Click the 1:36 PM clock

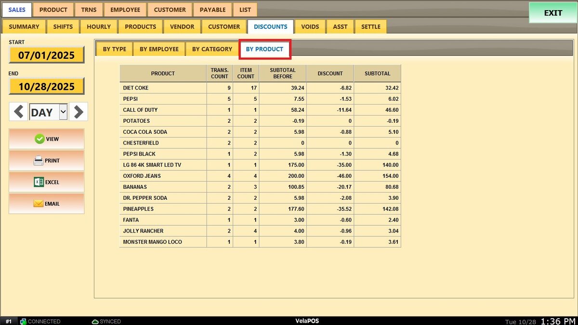(x=558, y=321)
